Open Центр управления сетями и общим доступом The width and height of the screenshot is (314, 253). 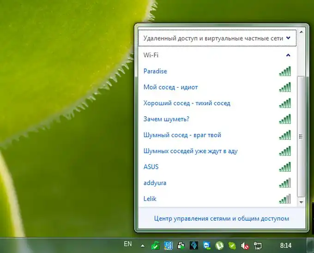tap(221, 218)
